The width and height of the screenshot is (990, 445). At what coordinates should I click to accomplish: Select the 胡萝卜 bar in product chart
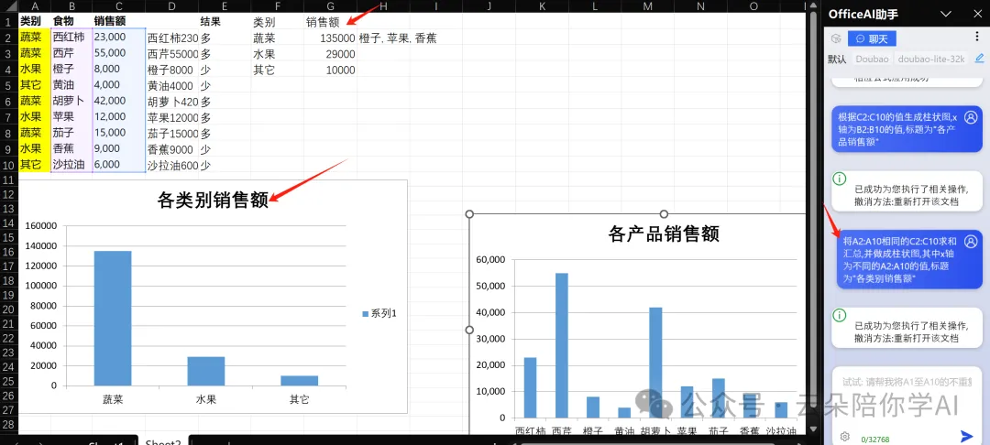point(656,363)
